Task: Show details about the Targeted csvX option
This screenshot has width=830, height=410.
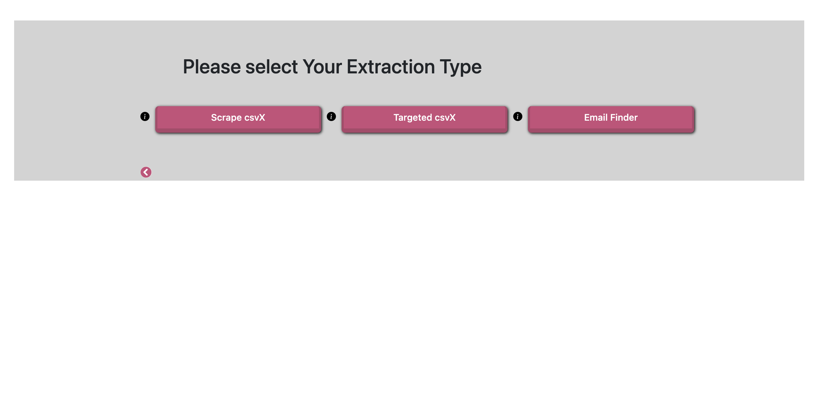Action: pos(331,116)
